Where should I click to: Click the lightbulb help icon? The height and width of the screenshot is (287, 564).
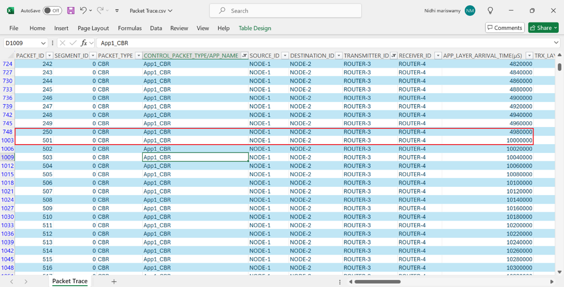[x=490, y=11]
